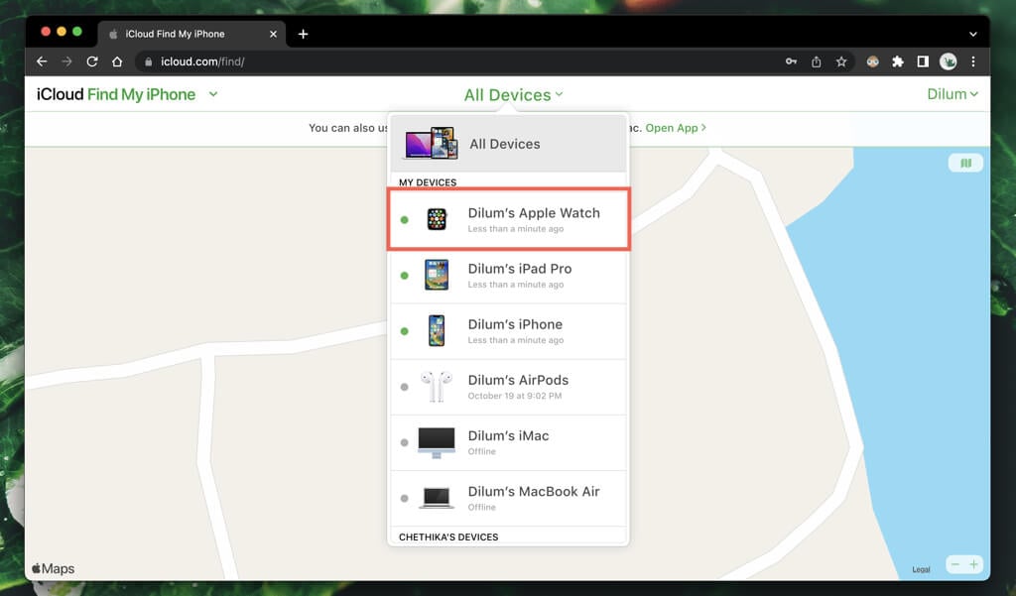Click the iPhone device icon
Viewport: 1016px width, 596px height.
click(x=437, y=330)
